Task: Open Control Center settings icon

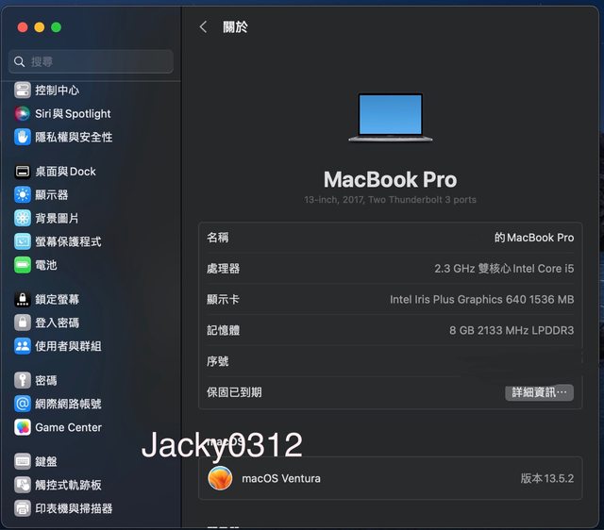Action: [x=23, y=91]
